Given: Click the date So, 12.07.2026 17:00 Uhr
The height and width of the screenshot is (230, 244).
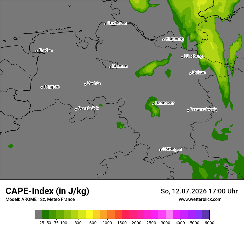Looking at the screenshot, I should (x=199, y=191).
